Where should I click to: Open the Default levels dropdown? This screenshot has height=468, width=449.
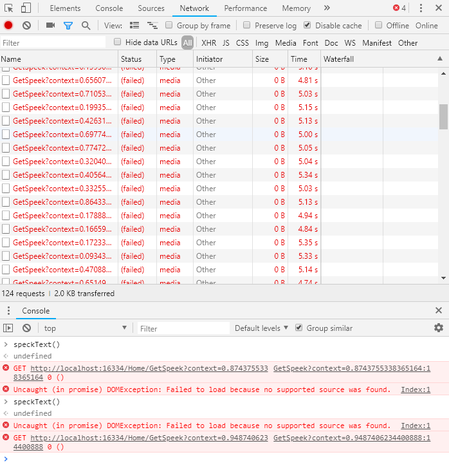tap(261, 328)
